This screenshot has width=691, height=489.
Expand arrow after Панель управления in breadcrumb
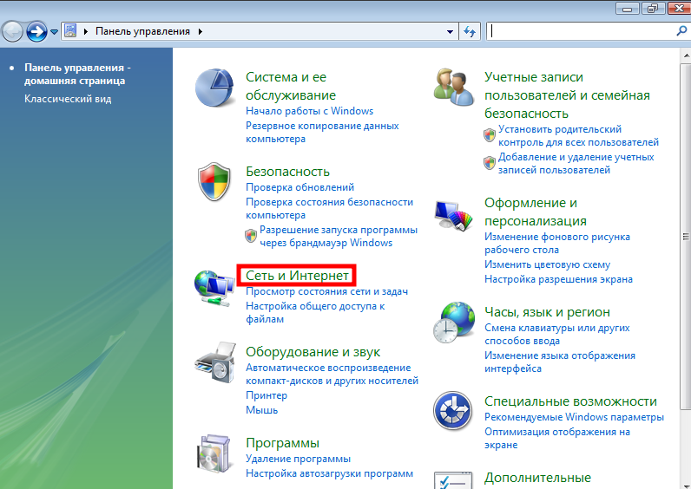(201, 32)
